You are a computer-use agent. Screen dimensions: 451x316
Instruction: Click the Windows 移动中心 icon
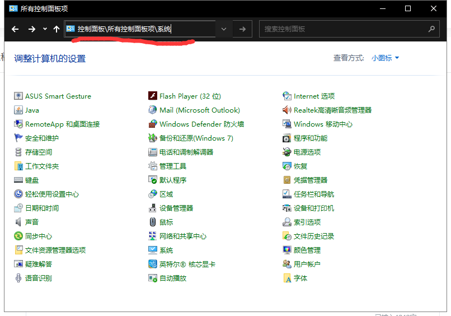287,124
